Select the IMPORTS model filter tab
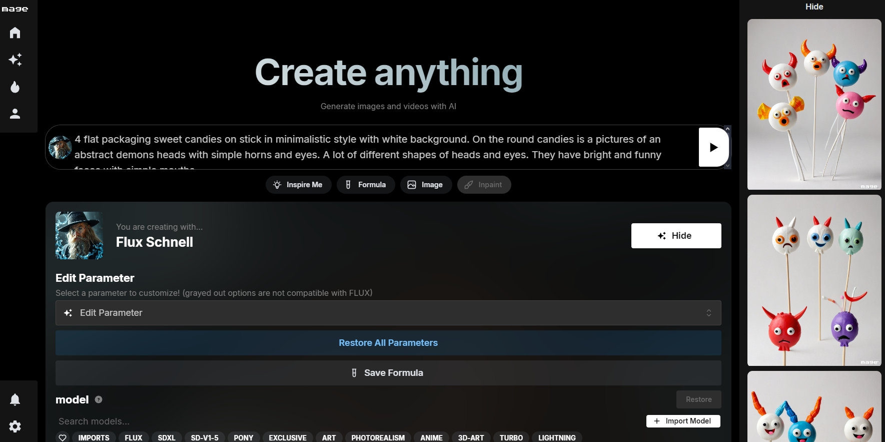The width and height of the screenshot is (885, 442). [94, 437]
